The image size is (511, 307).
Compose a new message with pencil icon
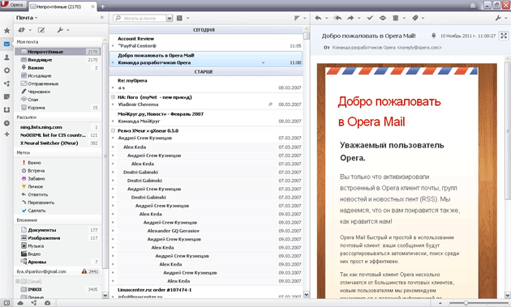[41, 30]
